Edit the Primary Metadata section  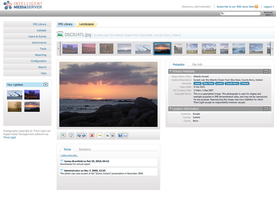click(x=266, y=71)
